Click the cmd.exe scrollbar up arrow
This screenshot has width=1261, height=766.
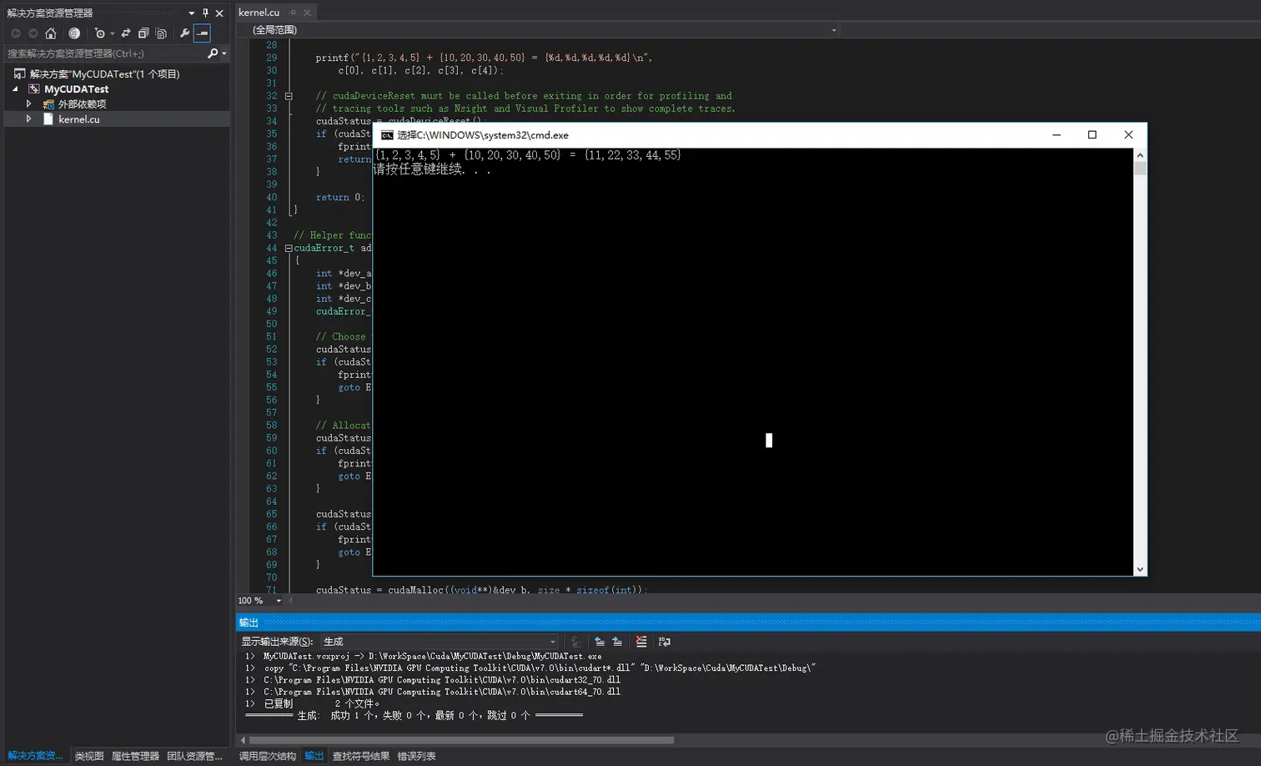[1140, 155]
